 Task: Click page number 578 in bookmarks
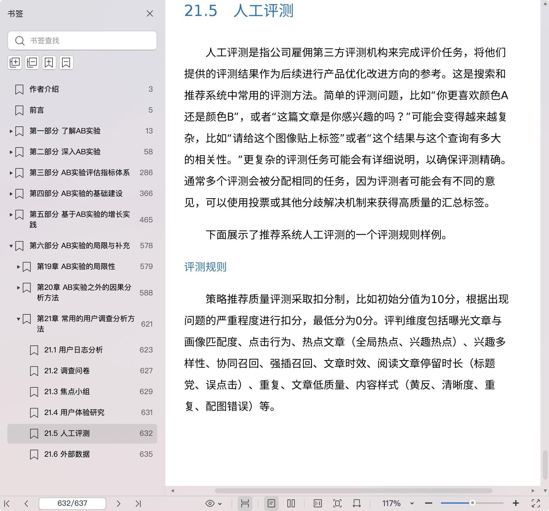pos(146,246)
